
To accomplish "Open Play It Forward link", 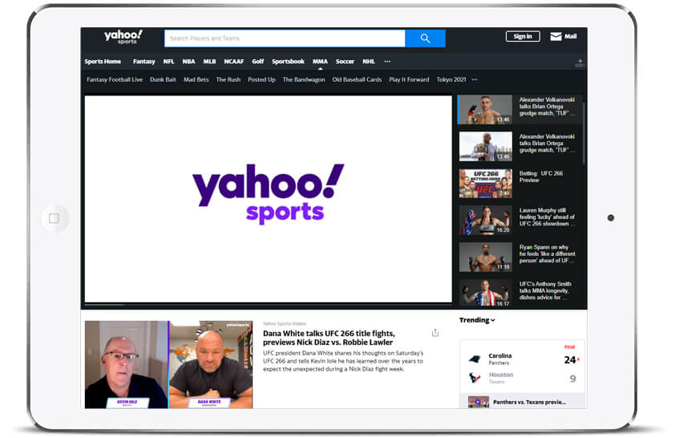I will pos(409,79).
